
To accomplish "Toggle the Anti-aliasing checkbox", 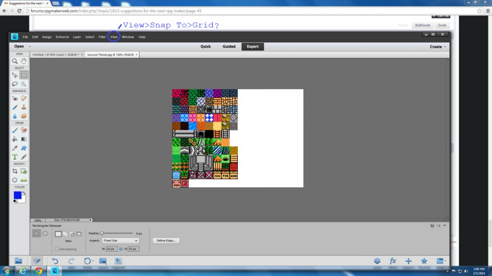I will coord(57,249).
